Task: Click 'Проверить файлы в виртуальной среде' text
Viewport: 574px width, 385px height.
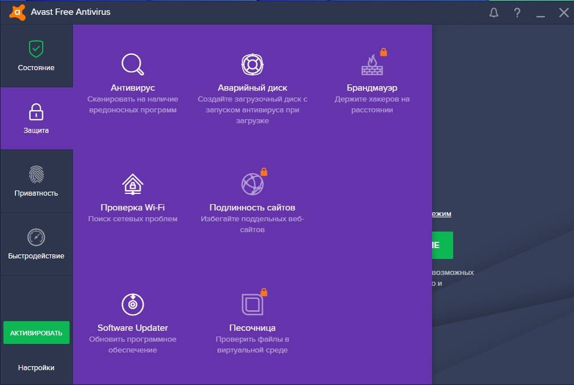Action: pos(252,345)
